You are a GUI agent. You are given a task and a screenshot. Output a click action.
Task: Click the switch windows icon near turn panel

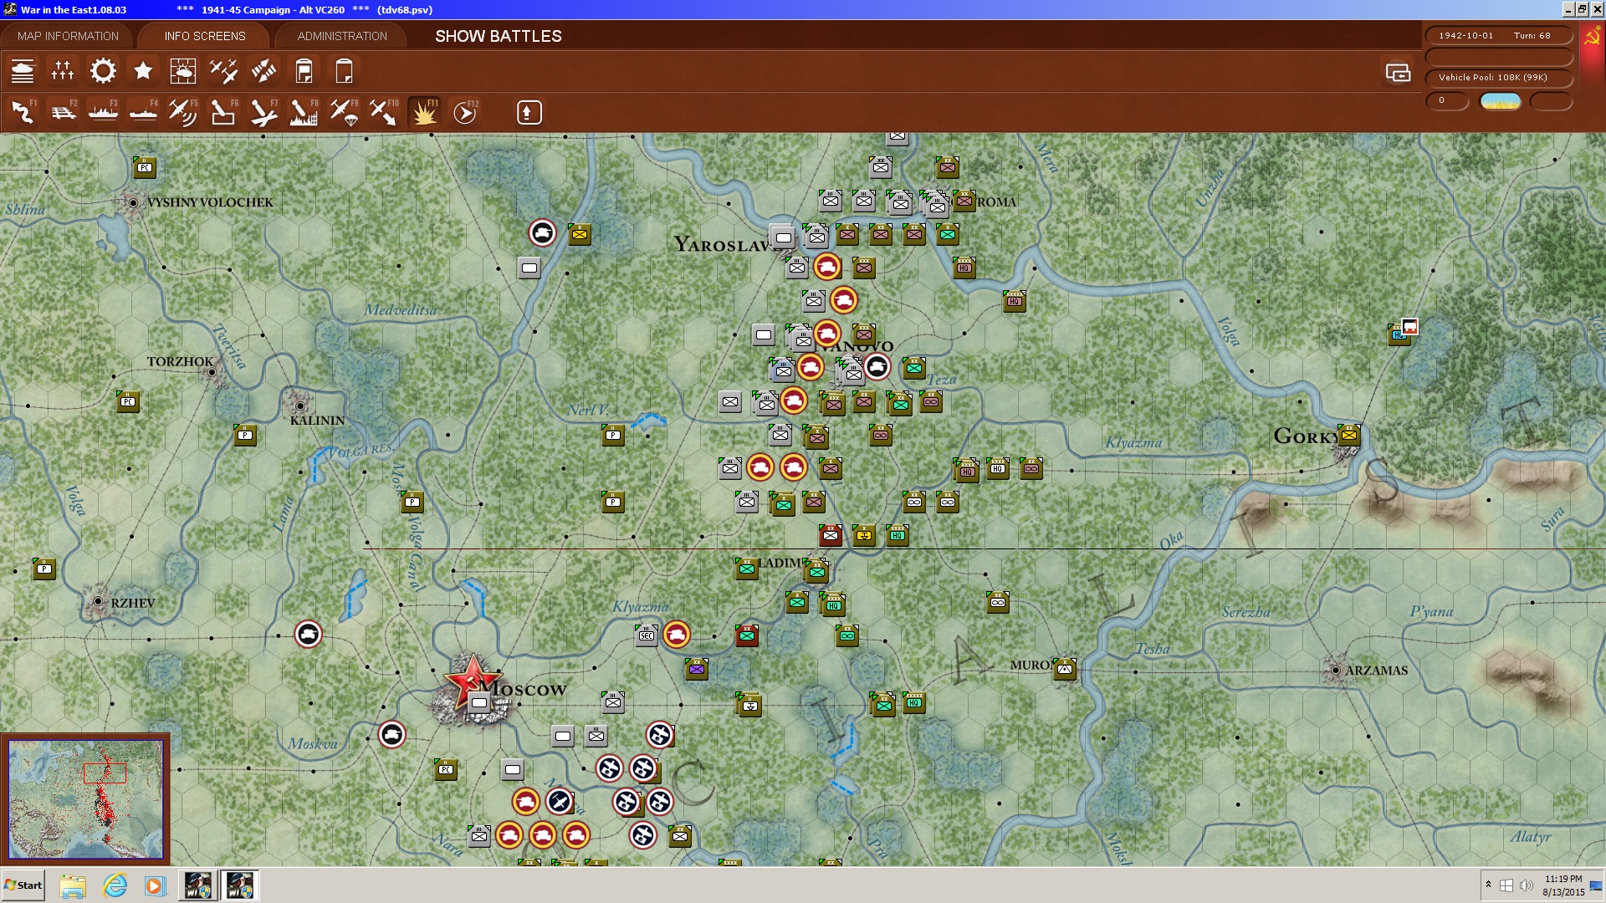[1398, 73]
